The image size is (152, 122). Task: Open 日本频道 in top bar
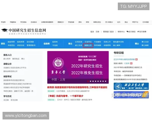coord(146,22)
